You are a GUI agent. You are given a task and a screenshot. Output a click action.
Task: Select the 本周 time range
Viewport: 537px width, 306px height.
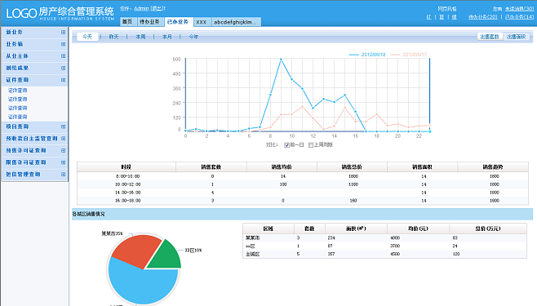point(140,37)
